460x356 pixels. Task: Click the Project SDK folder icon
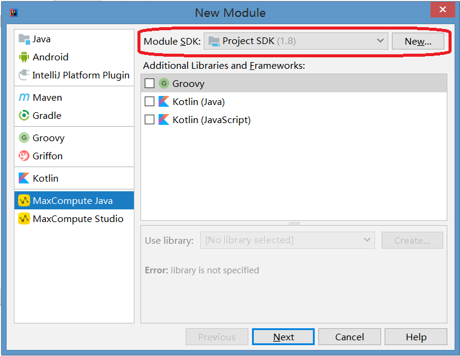point(214,42)
